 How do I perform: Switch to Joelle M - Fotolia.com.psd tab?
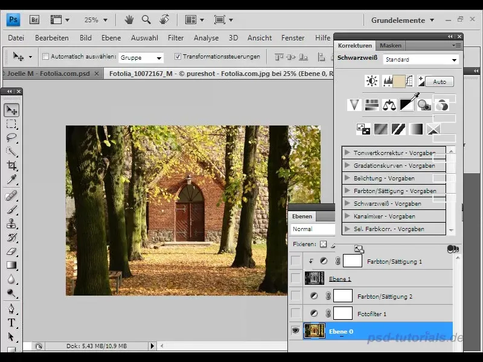click(48, 74)
